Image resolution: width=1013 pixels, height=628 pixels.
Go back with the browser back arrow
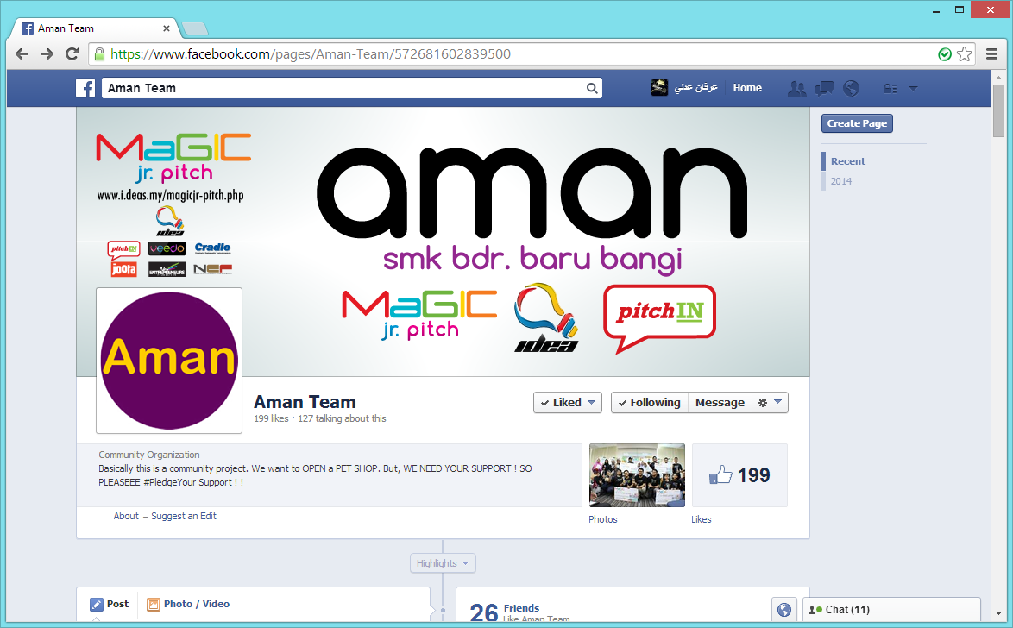[22, 54]
